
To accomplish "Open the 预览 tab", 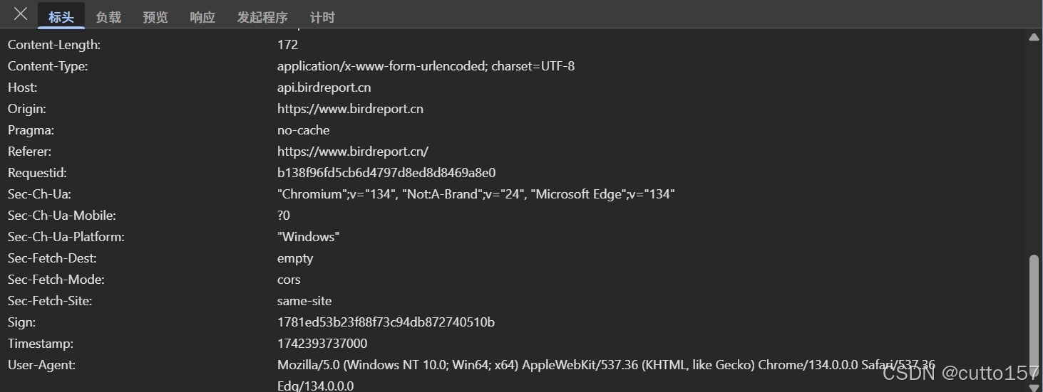I will coord(155,17).
